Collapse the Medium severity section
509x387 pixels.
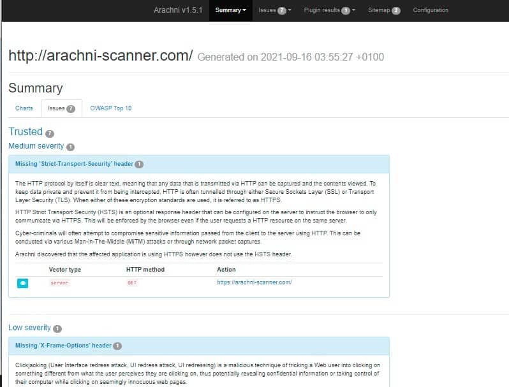(x=36, y=147)
